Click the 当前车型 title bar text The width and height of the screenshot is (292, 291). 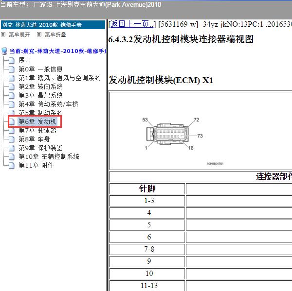pos(81,4)
